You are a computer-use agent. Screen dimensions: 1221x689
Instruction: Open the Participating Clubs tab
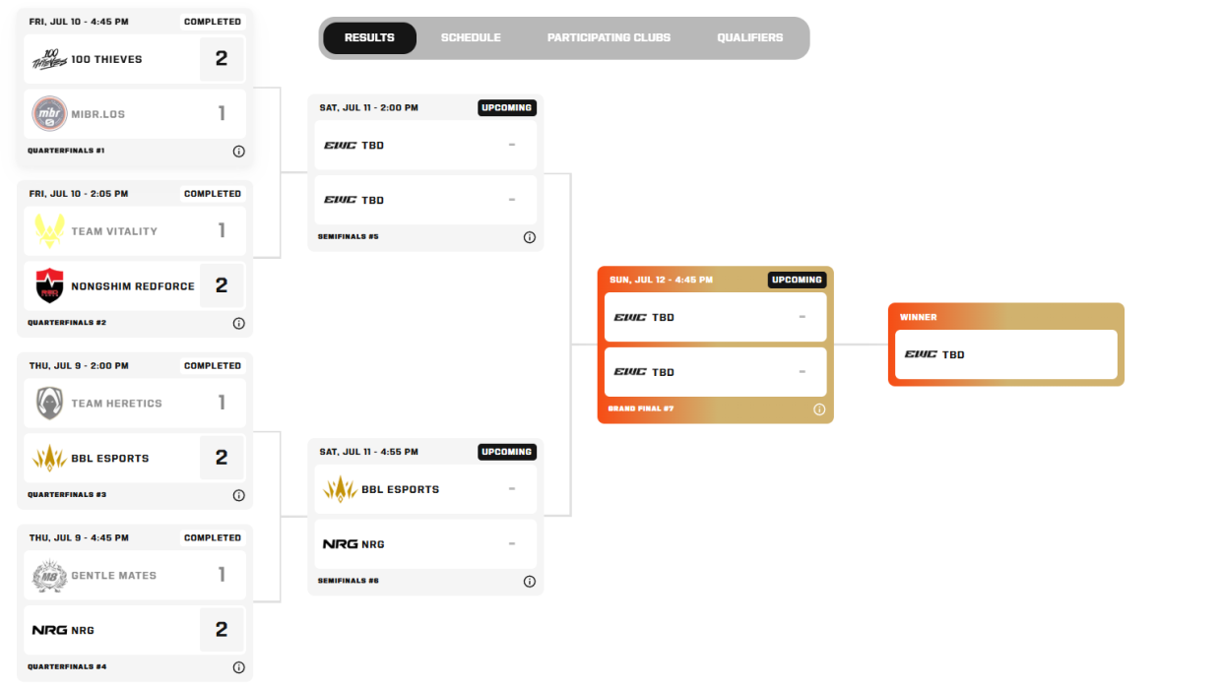(609, 38)
